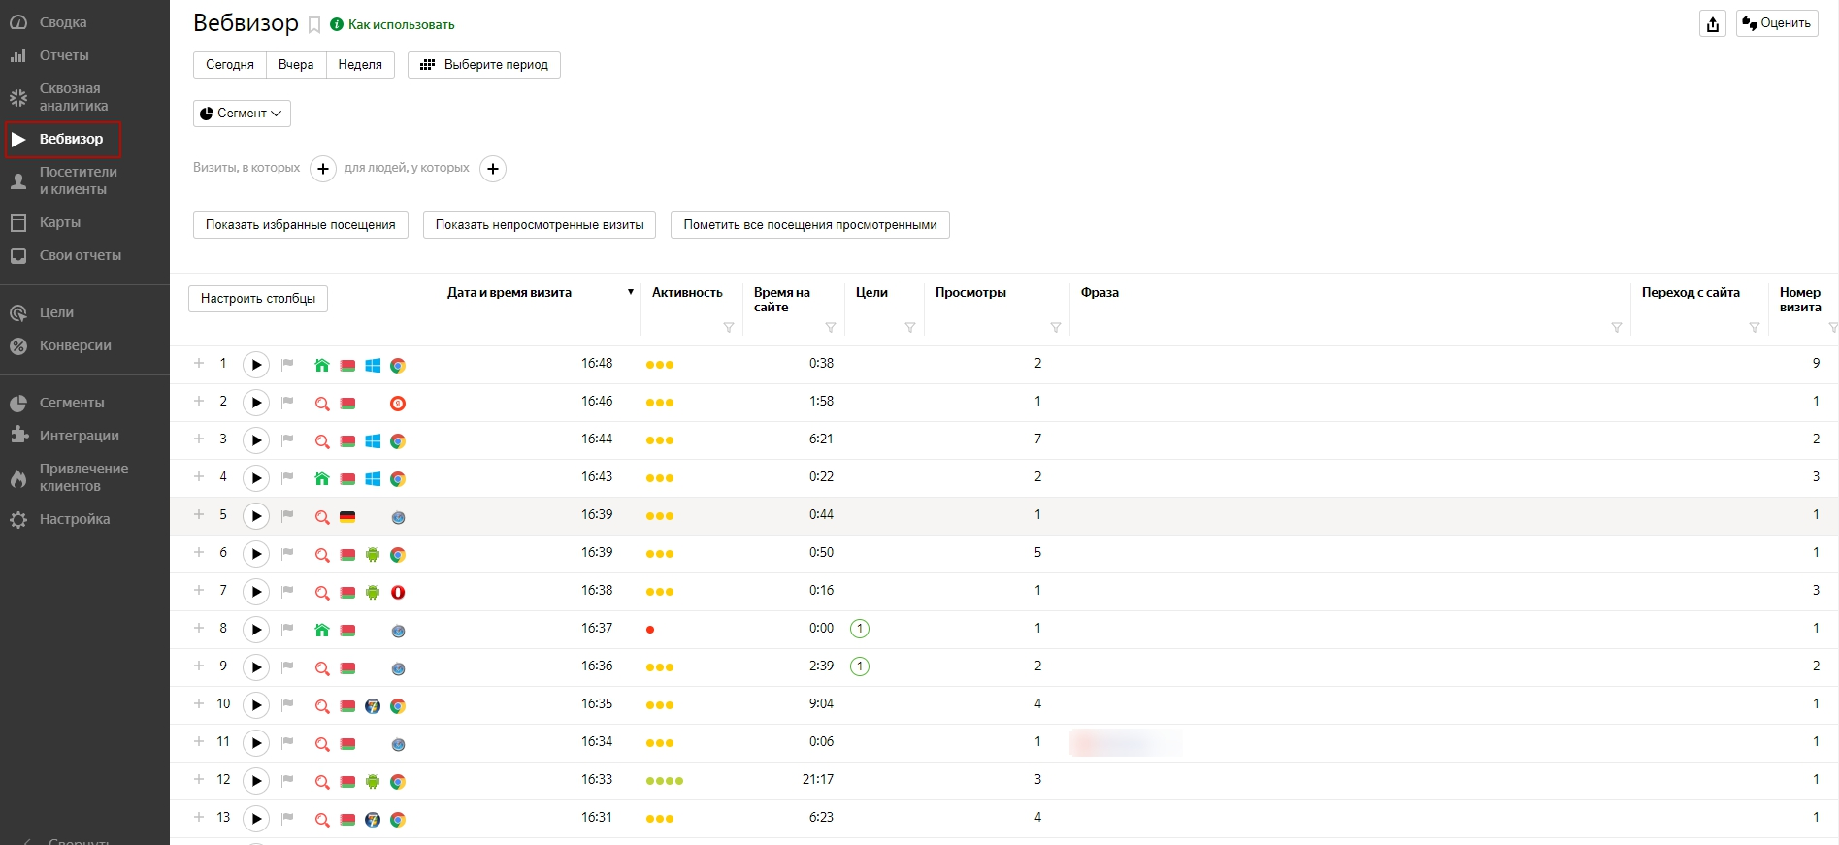Play the recording of visit 5

point(256,516)
